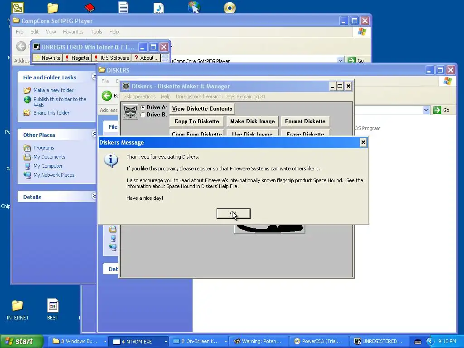Click the Back arrow in CompCore SoftPEG Player window
464x348 pixels.
click(x=21, y=46)
